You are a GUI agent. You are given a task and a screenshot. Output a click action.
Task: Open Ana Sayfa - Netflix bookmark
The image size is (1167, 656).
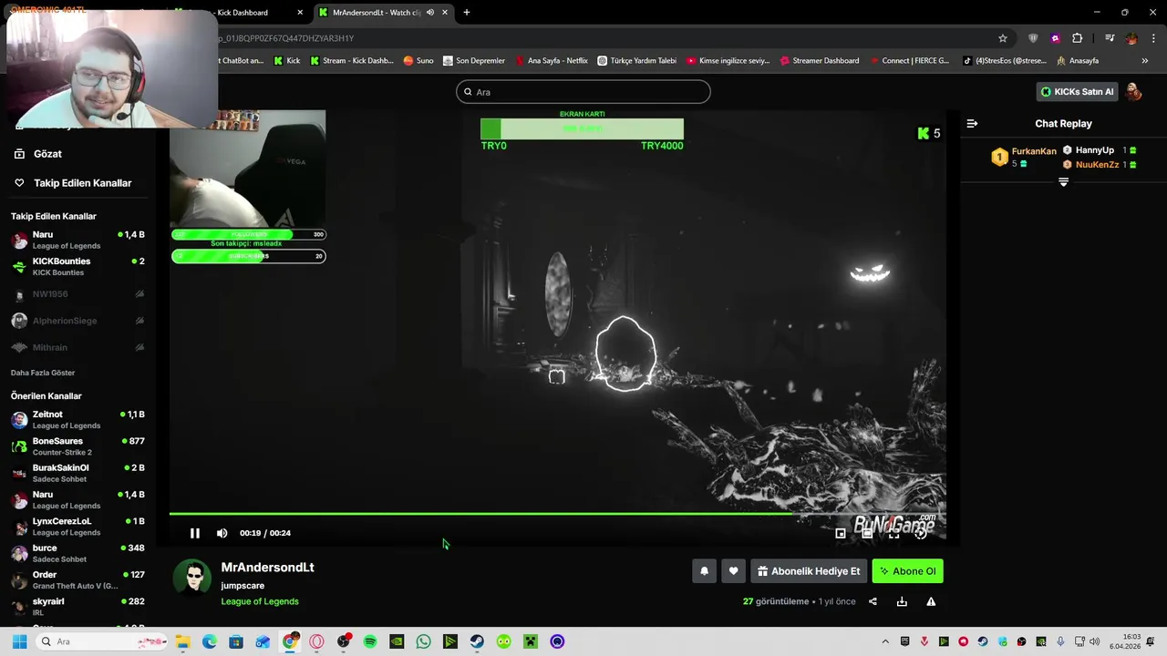click(552, 61)
